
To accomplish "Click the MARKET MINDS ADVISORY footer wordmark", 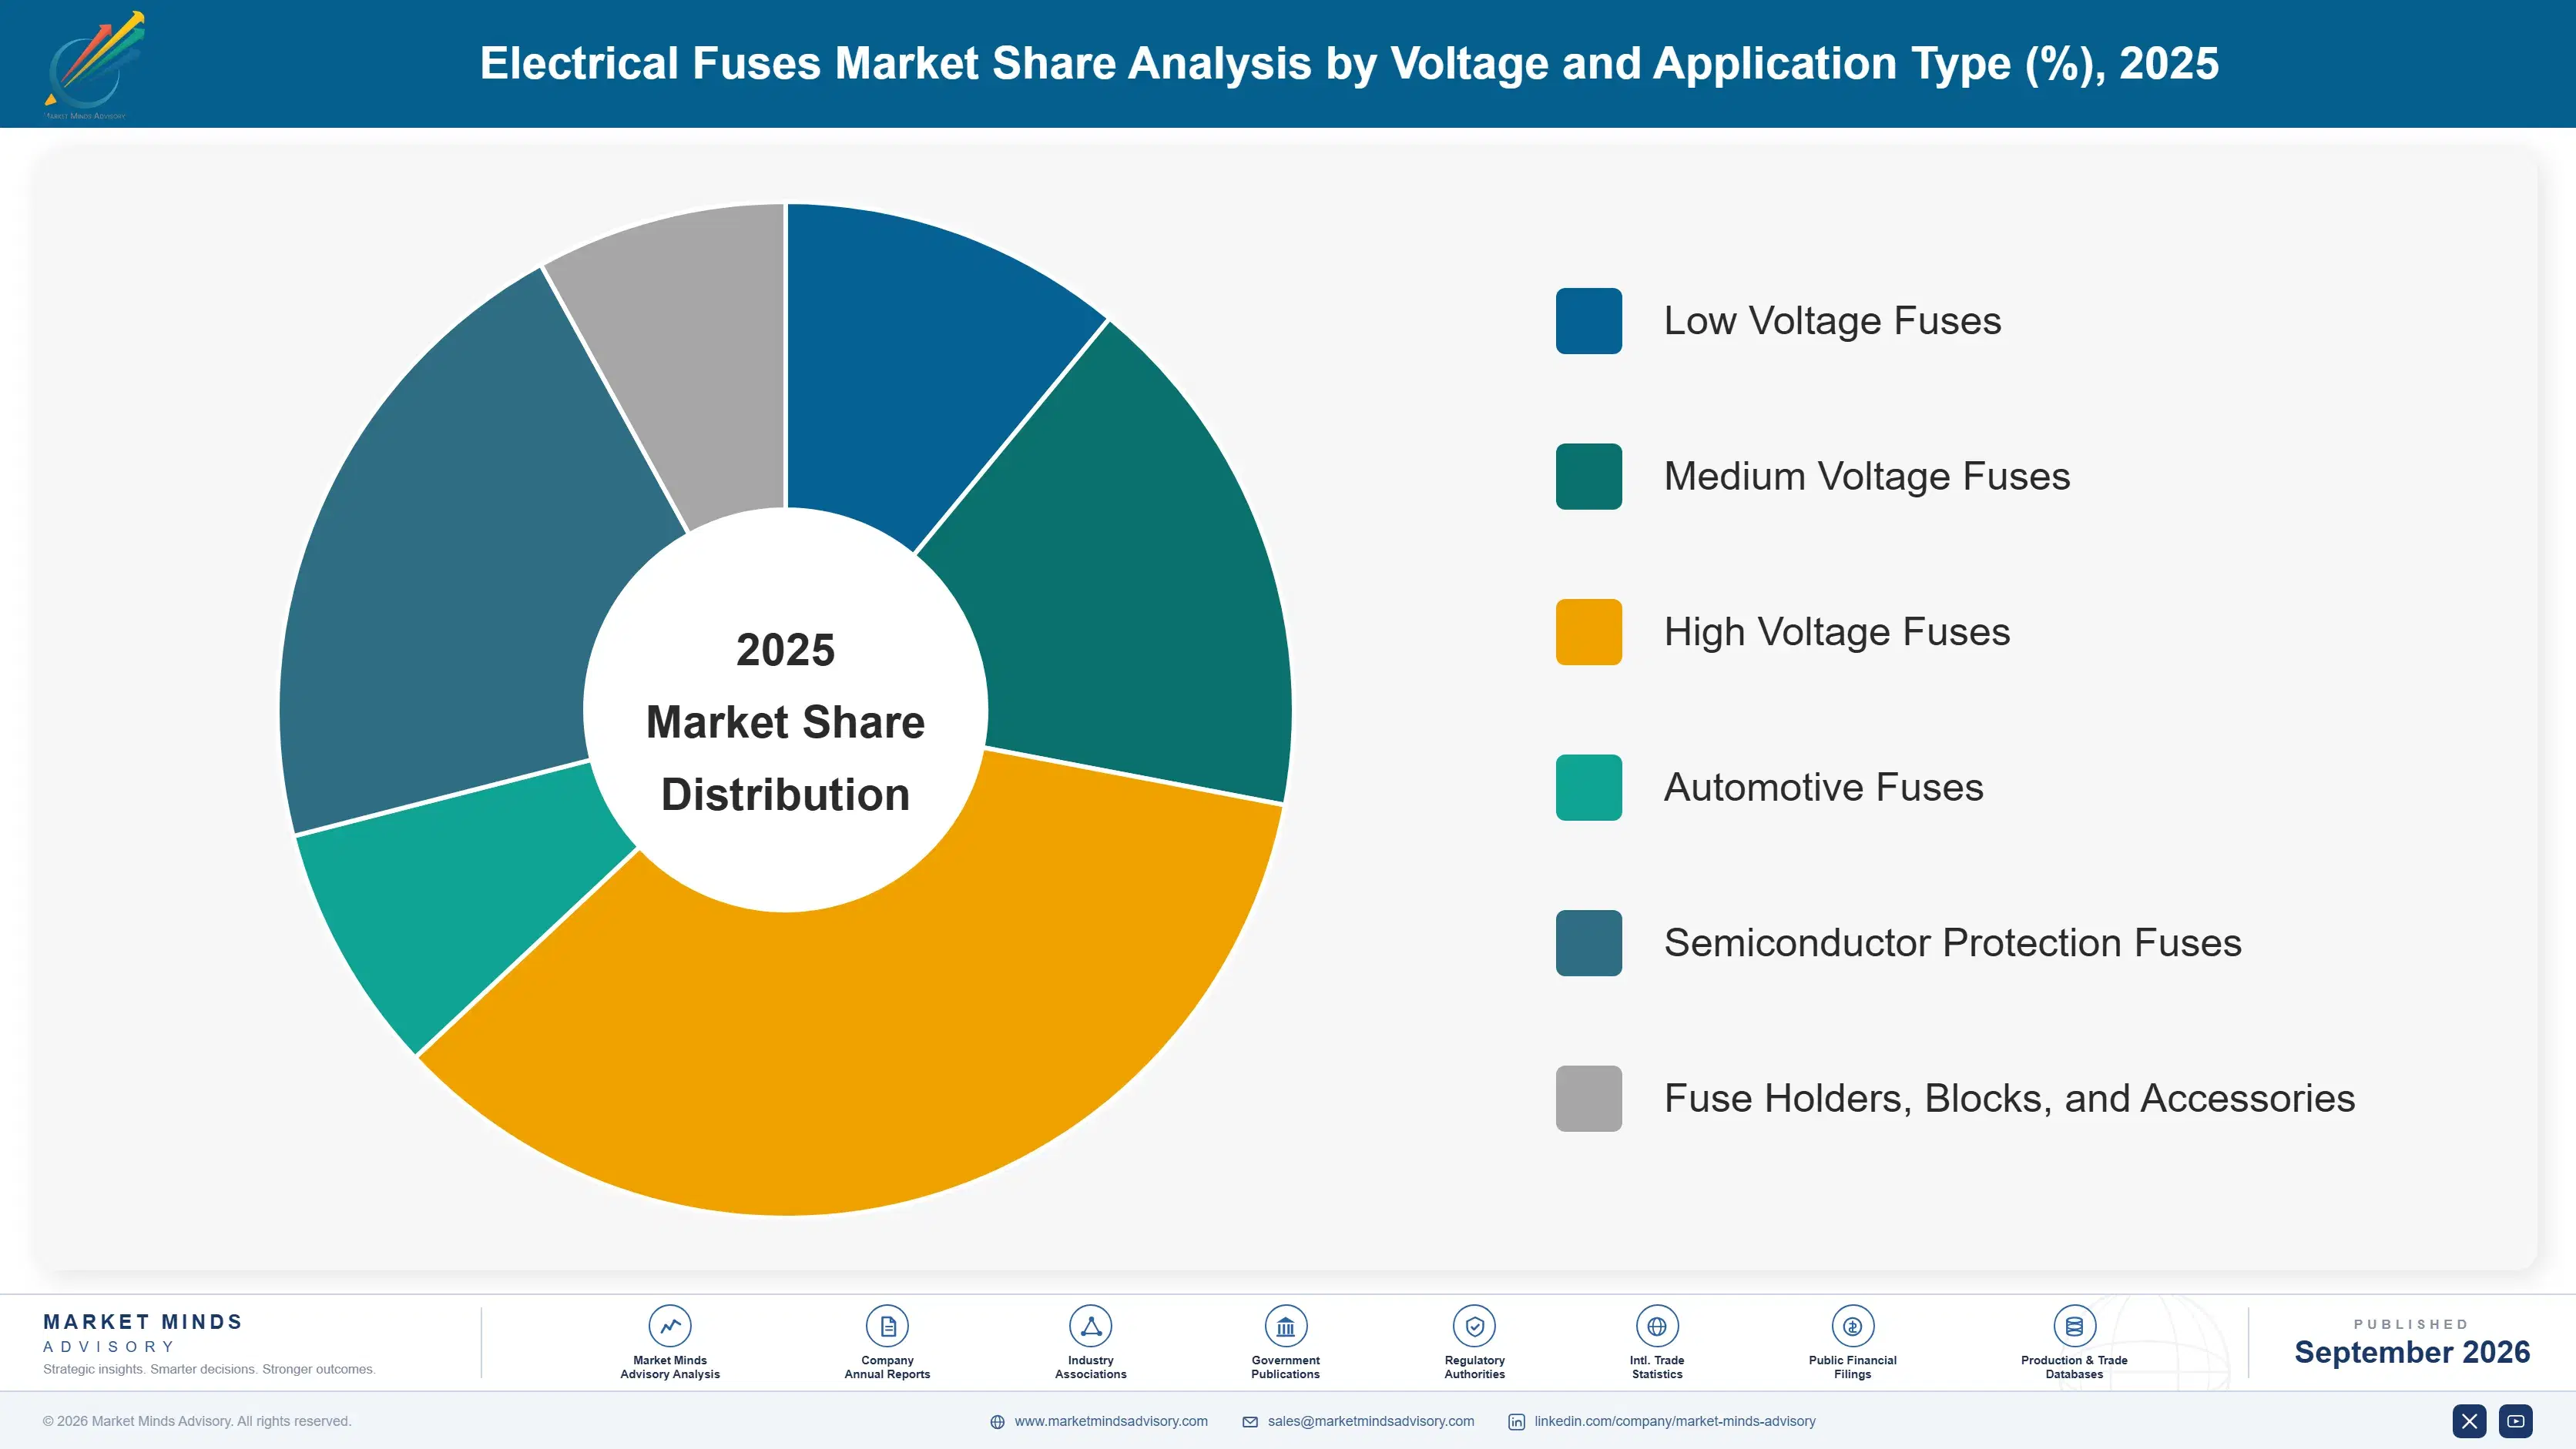I will (143, 1333).
